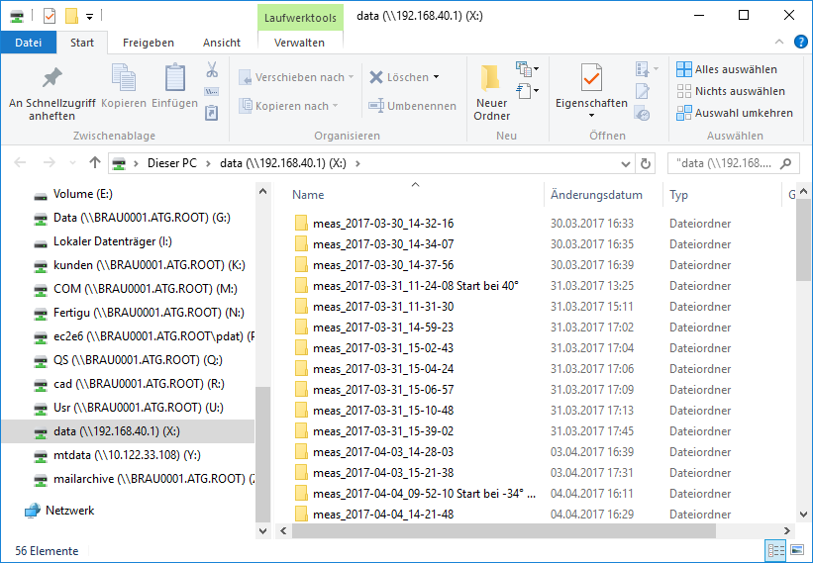Screen dimensions: 813x563
Task: Open the Einfacher Zugriff dropdown
Action: click(x=527, y=91)
